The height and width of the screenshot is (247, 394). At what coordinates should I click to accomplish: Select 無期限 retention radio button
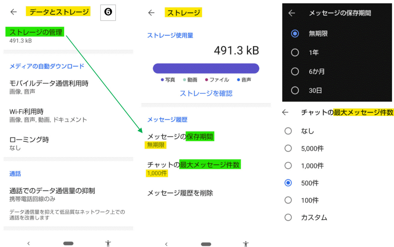(x=295, y=33)
